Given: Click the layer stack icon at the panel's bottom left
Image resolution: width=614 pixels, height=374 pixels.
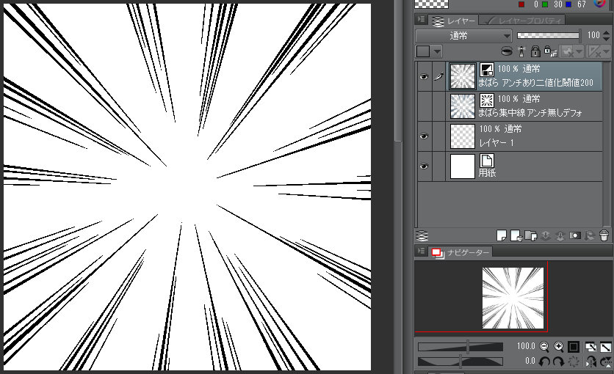Looking at the screenshot, I should point(422,235).
